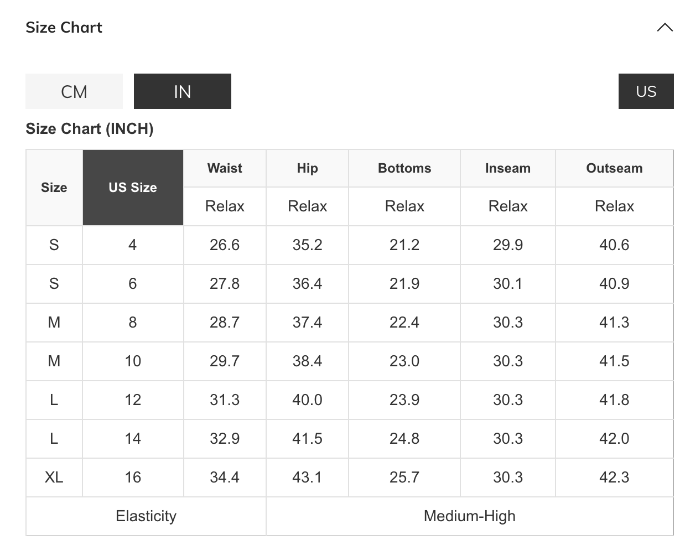Click the Waist column header
Image resolution: width=685 pixels, height=550 pixels.
(x=225, y=168)
